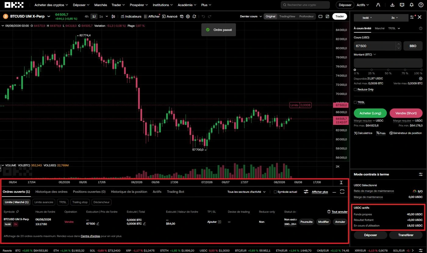Select the 1J timeframe
Viewport: 427px width, 253px height.
pyautogui.click(x=94, y=16)
